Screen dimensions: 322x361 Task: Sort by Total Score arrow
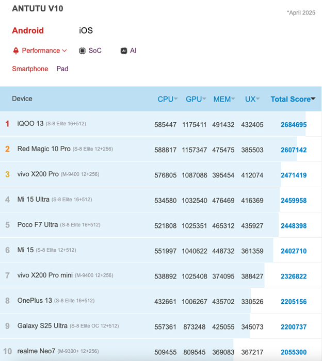(x=313, y=99)
